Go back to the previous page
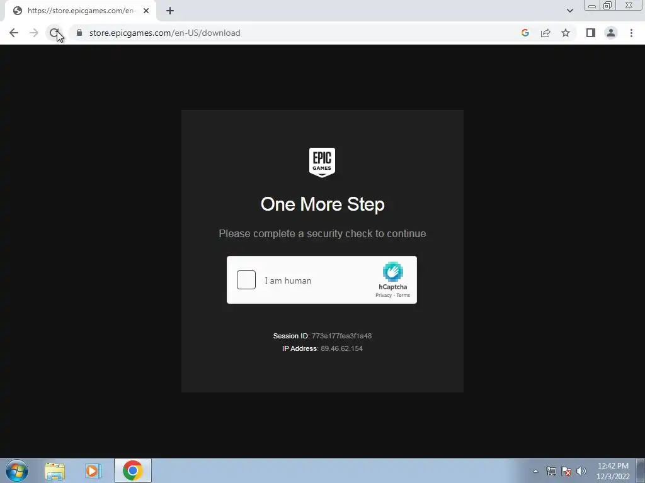This screenshot has width=645, height=483. click(x=14, y=33)
